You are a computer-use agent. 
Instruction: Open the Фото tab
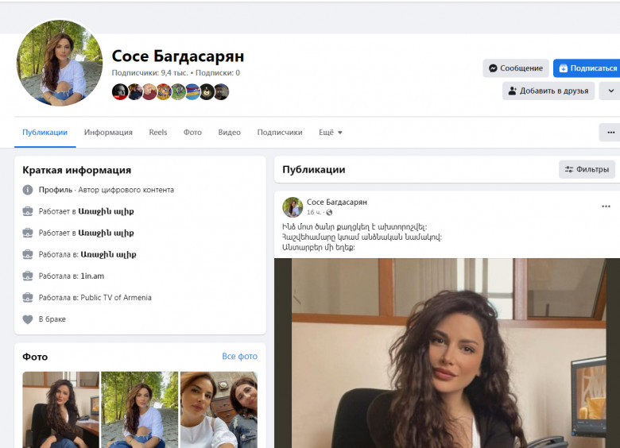(x=192, y=133)
